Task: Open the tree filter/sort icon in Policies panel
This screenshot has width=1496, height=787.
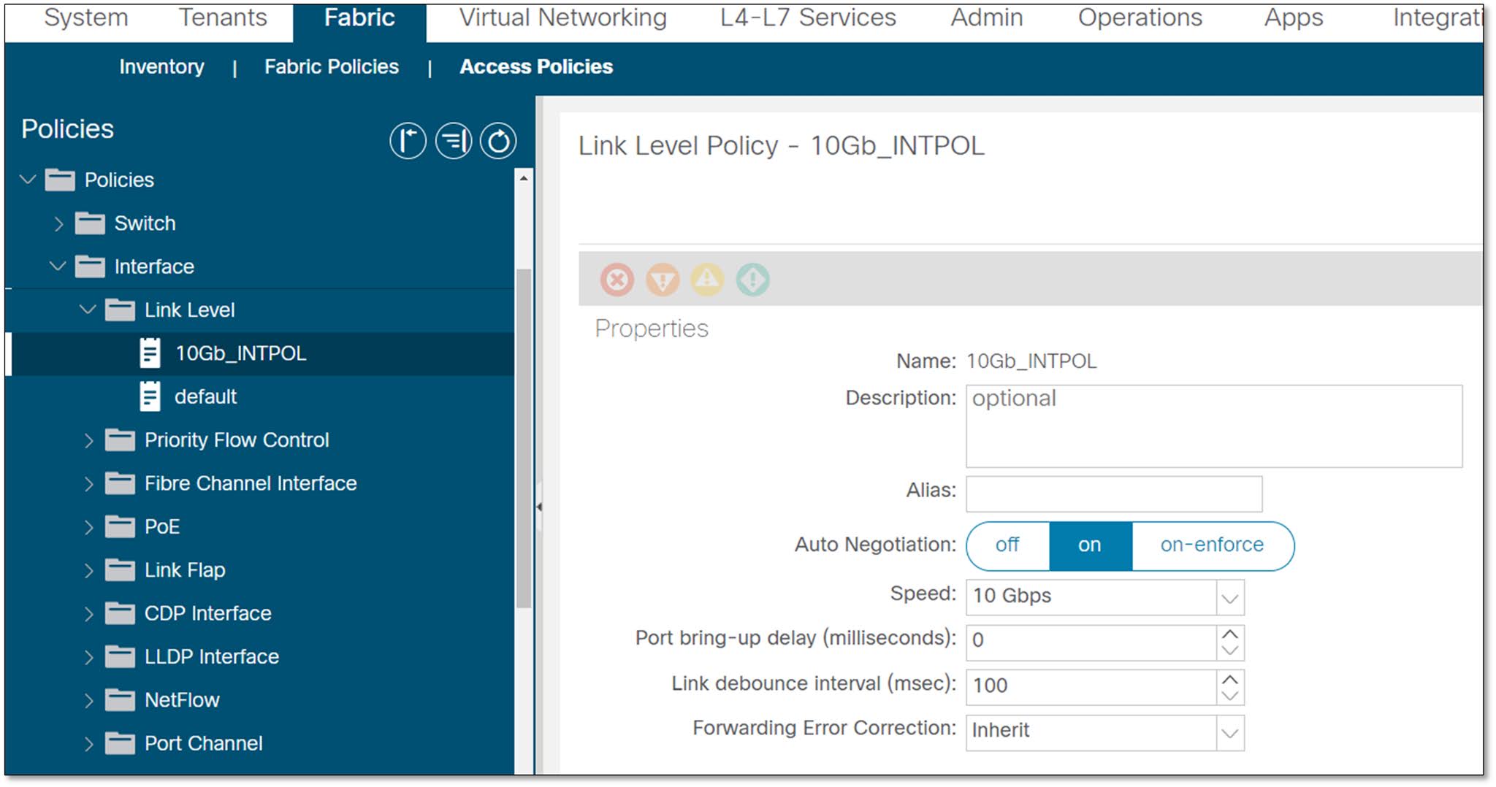Action: pos(453,140)
